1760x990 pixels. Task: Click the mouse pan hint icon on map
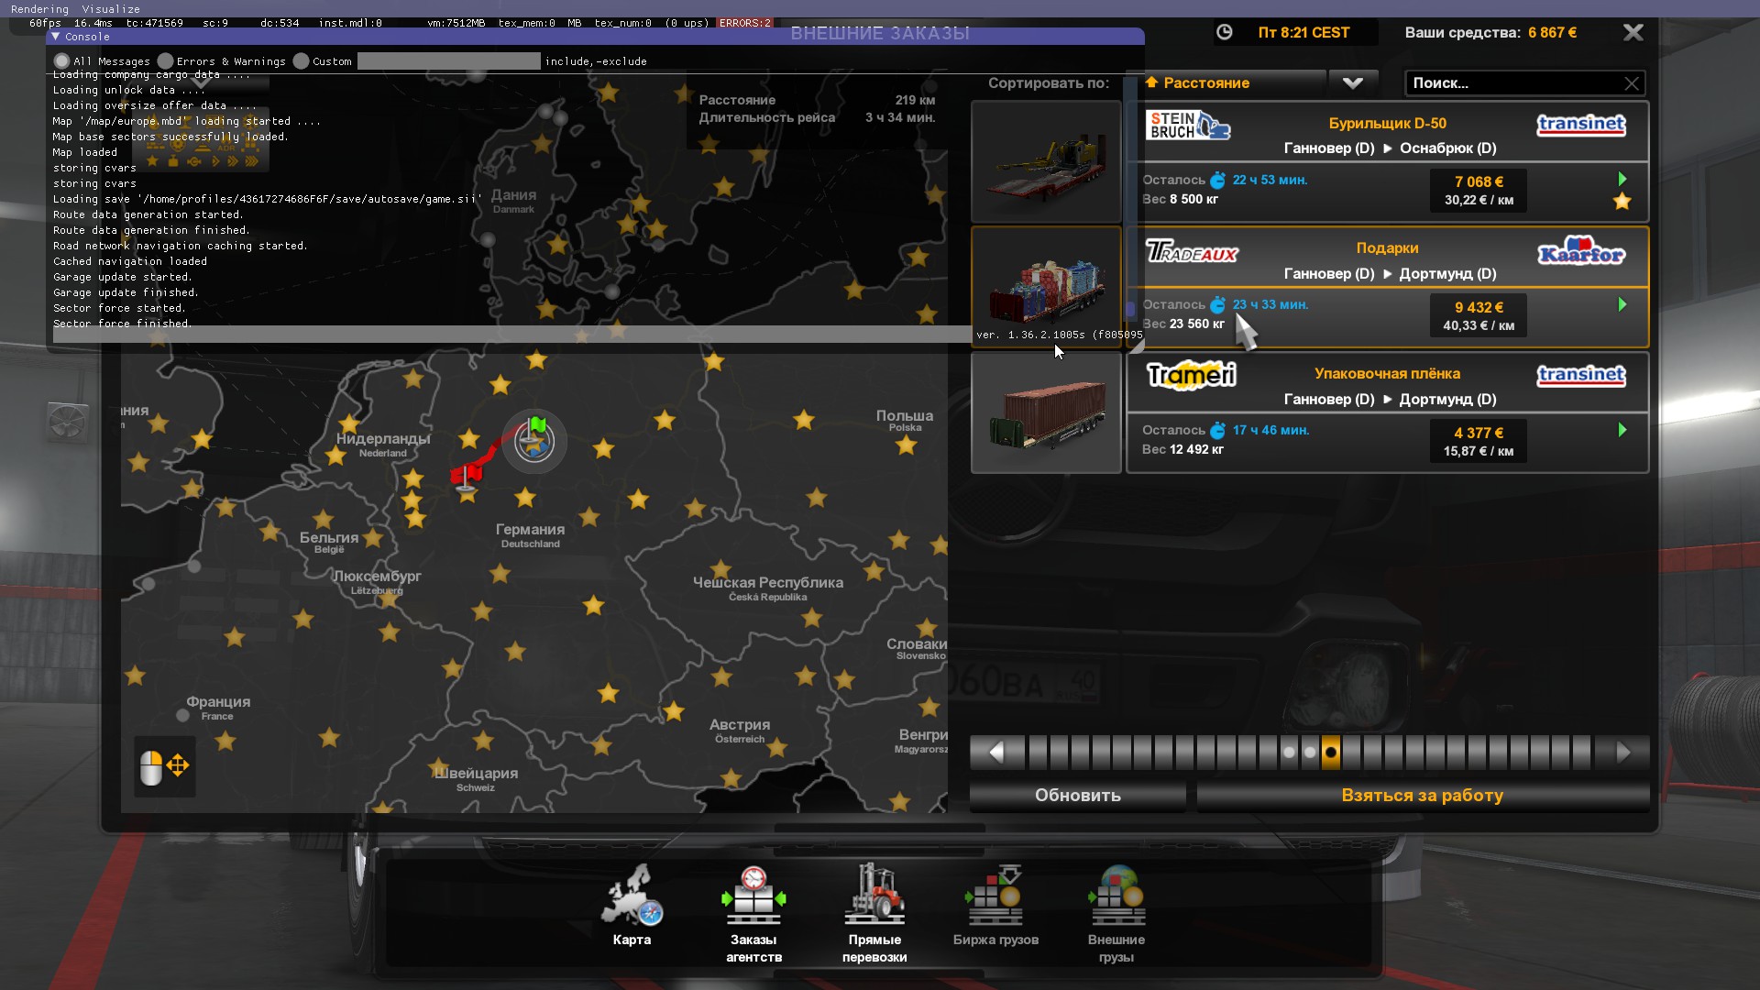coord(164,766)
